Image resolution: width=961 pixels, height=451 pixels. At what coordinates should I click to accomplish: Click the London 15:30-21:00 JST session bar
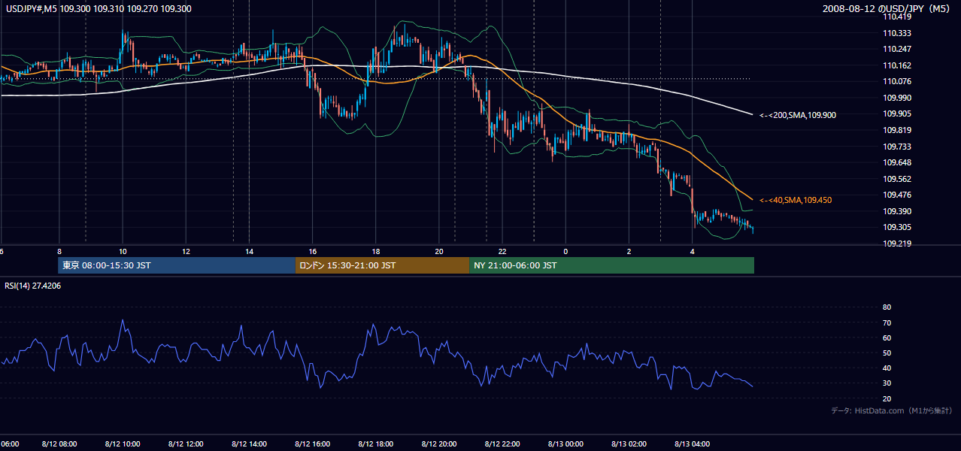tap(383, 265)
